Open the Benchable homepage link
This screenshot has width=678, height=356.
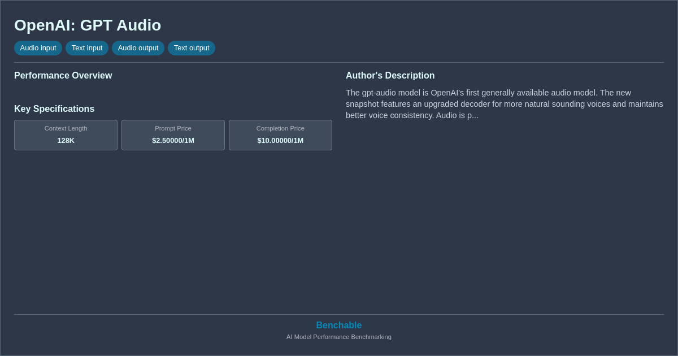(338, 325)
